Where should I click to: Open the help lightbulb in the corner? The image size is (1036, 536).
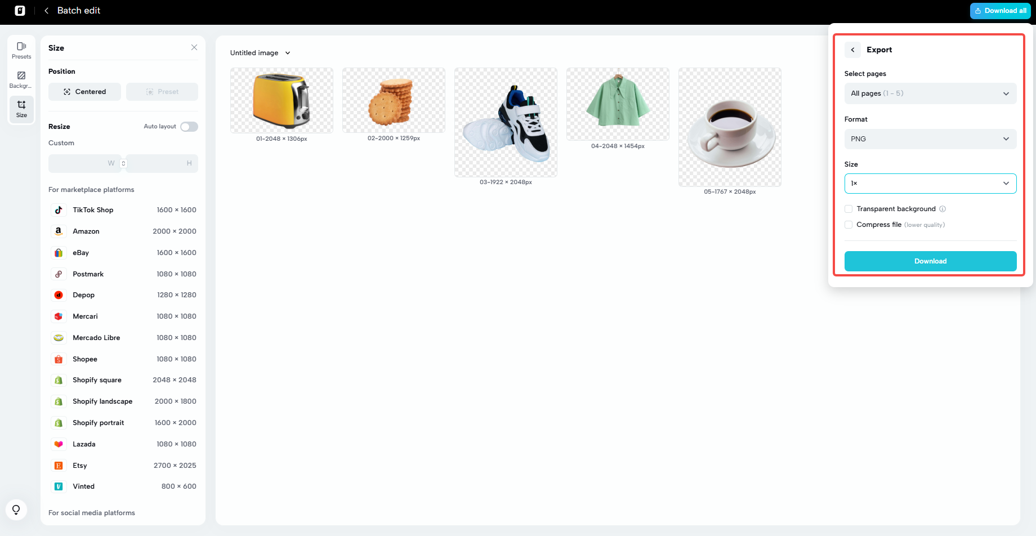(16, 510)
